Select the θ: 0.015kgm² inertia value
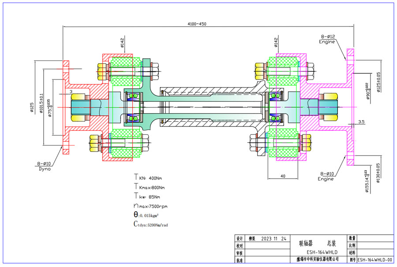 click(152, 215)
